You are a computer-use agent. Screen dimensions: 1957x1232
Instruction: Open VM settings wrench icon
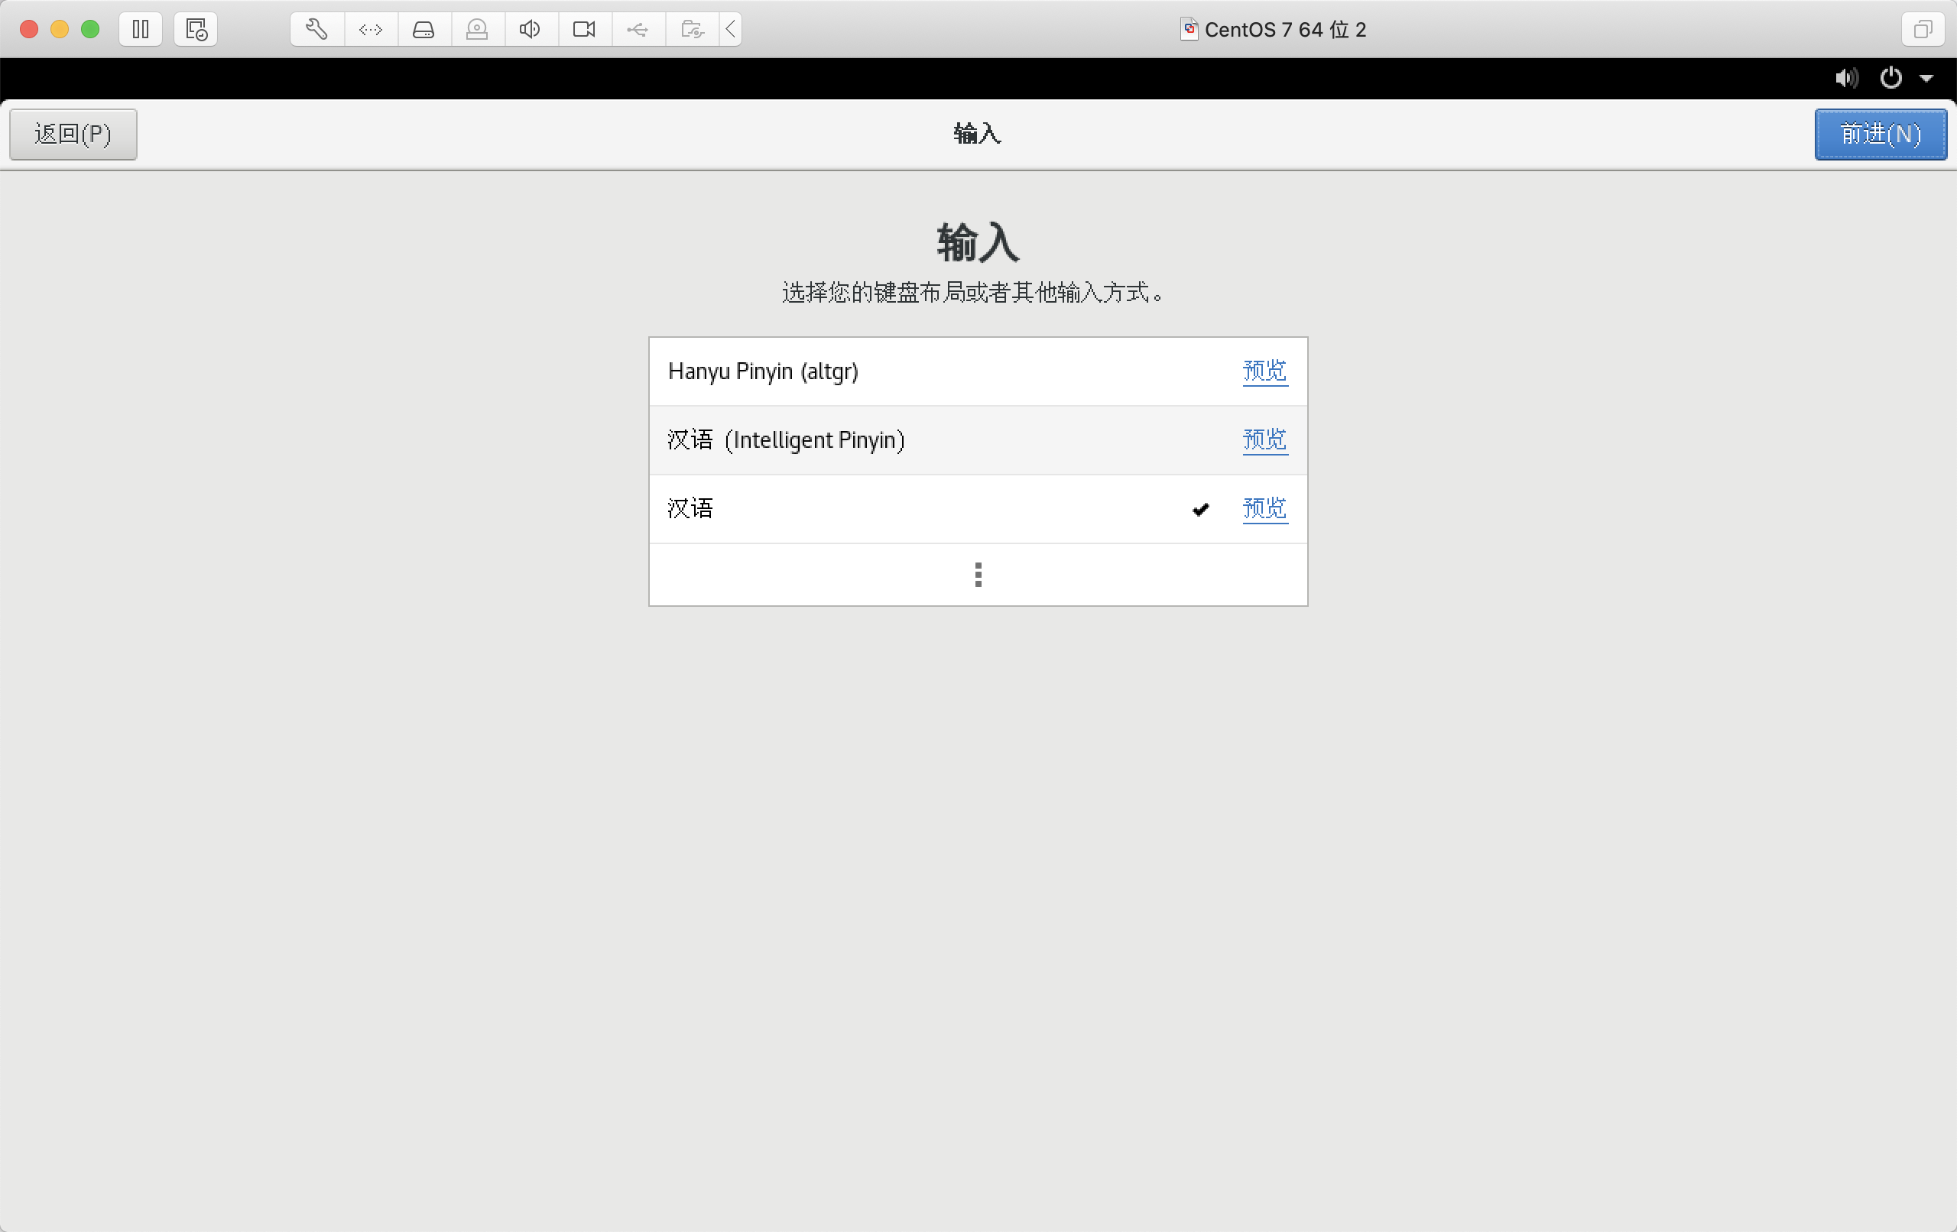pyautogui.click(x=317, y=29)
